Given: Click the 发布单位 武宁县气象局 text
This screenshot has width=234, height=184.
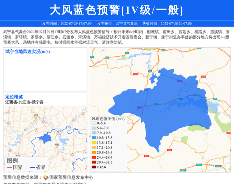Looking at the screenshot, I should 117,23.
